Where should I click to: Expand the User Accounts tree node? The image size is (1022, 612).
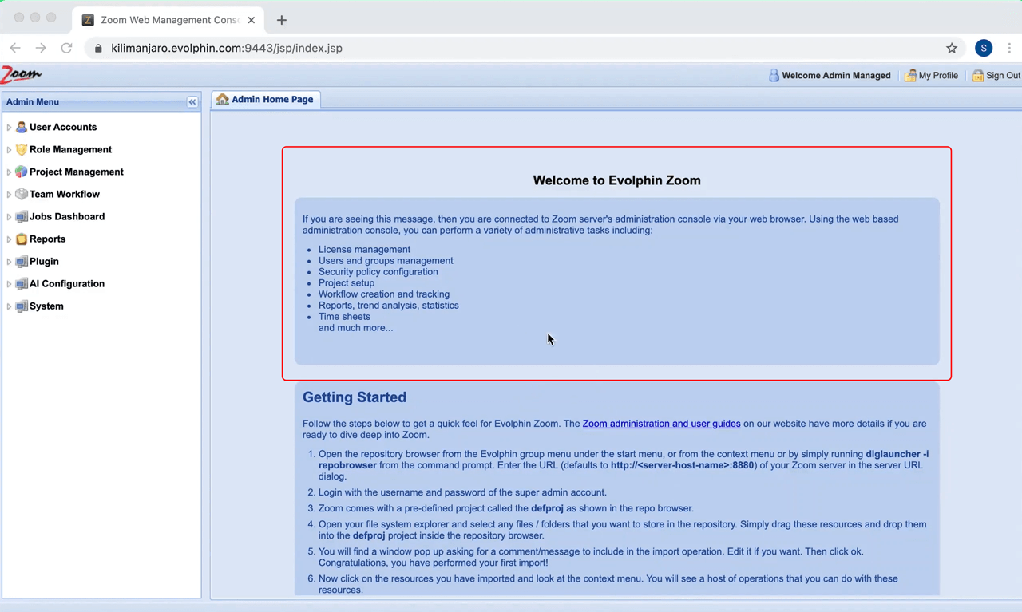[9, 127]
